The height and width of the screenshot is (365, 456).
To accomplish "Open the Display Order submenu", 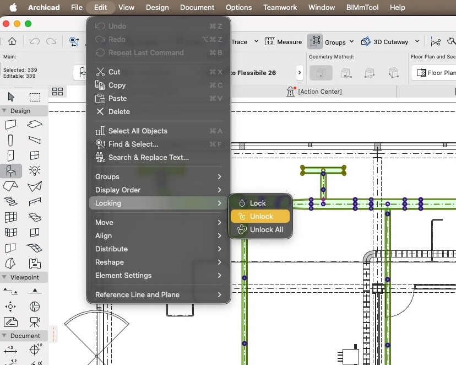I will tap(159, 190).
